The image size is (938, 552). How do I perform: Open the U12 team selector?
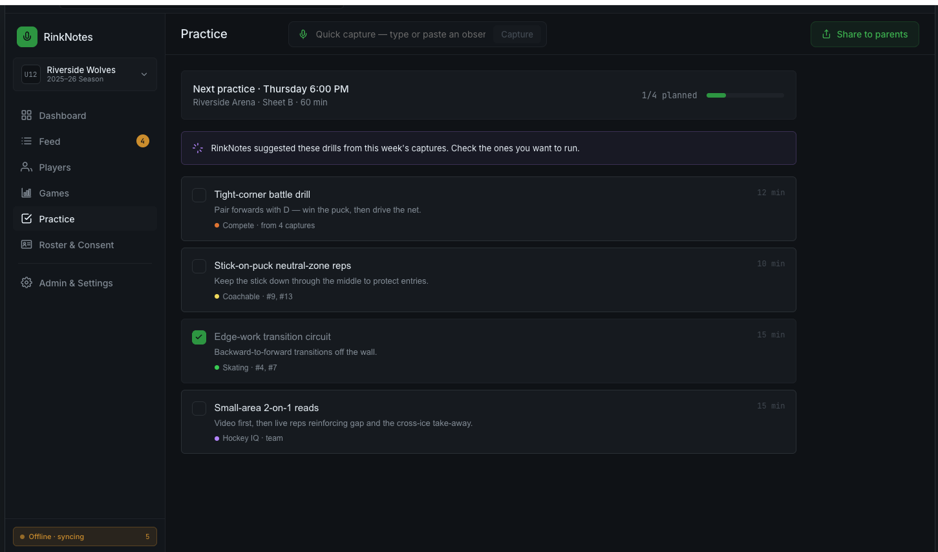tap(85, 74)
